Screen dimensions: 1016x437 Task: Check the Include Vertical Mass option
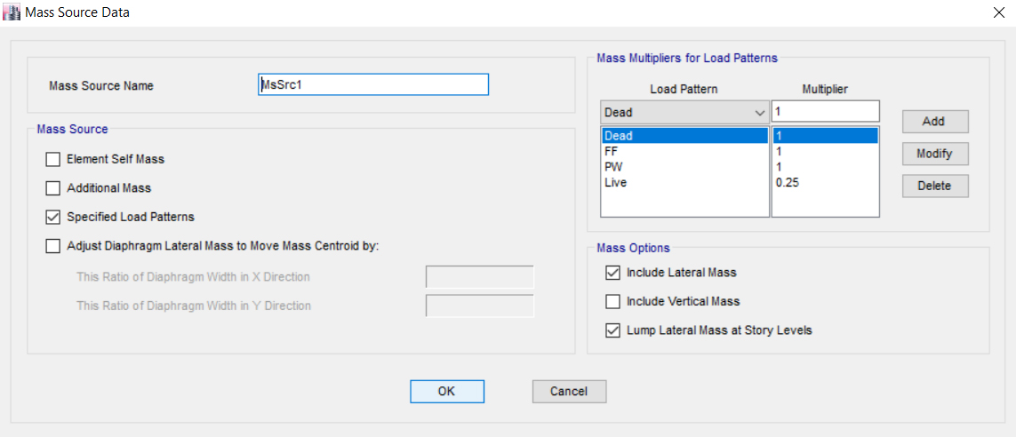612,301
